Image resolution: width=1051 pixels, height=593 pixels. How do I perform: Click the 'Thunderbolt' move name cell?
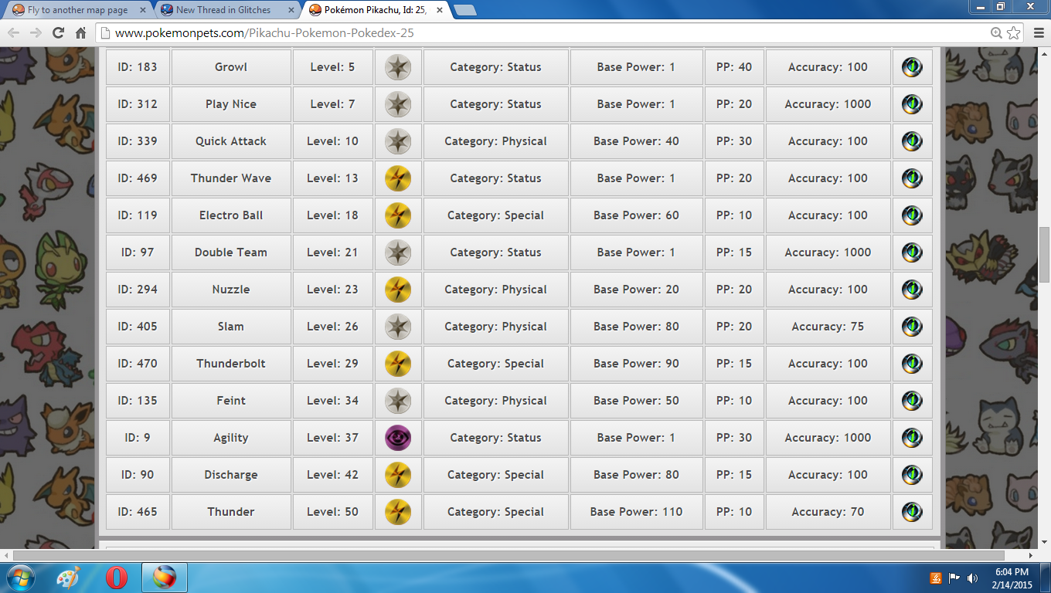coord(231,364)
